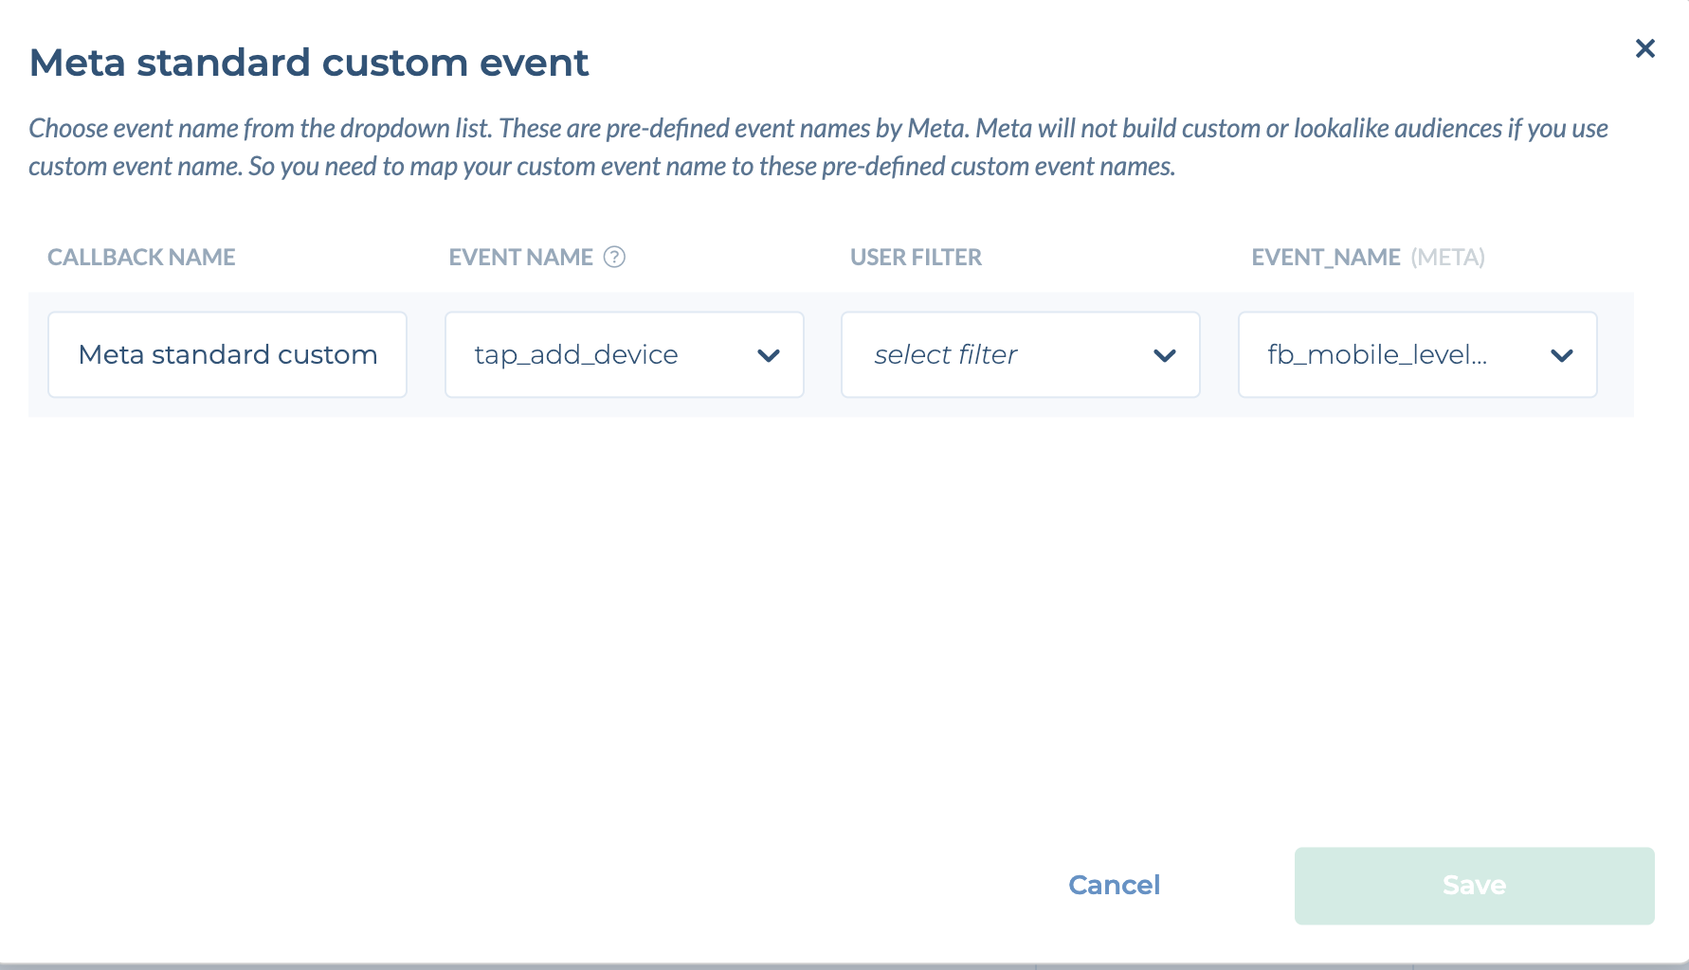Screen dimensions: 1689x970
Task: Click the Meta standard custom event title
Action: [309, 63]
